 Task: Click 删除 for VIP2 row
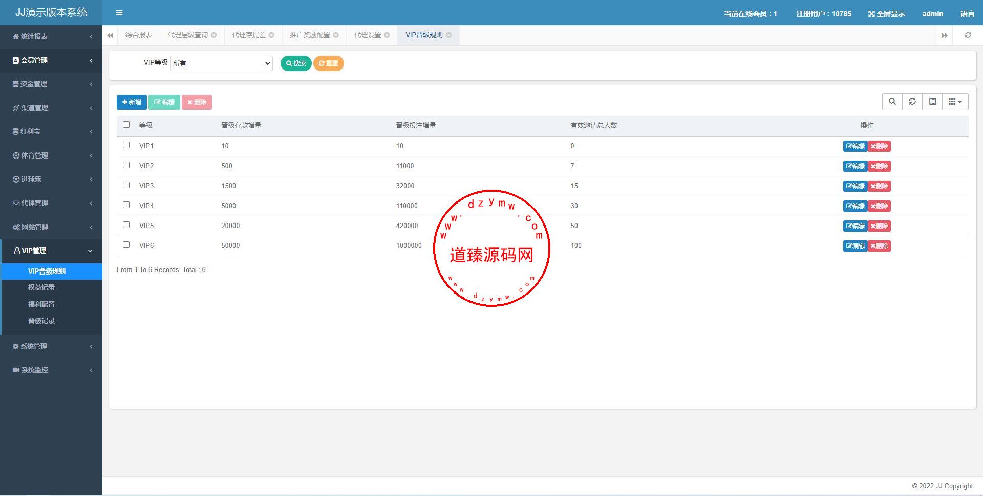879,166
